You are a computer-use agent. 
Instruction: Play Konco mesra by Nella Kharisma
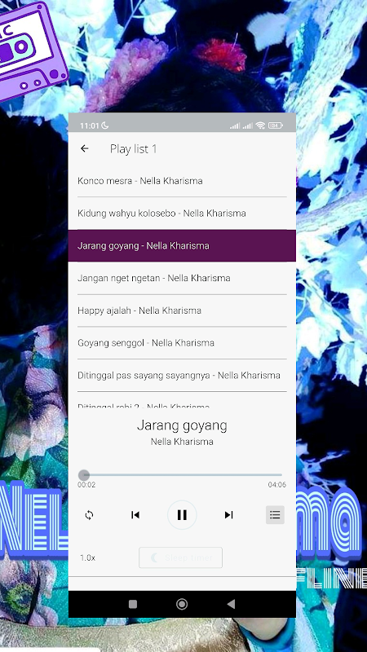point(182,181)
